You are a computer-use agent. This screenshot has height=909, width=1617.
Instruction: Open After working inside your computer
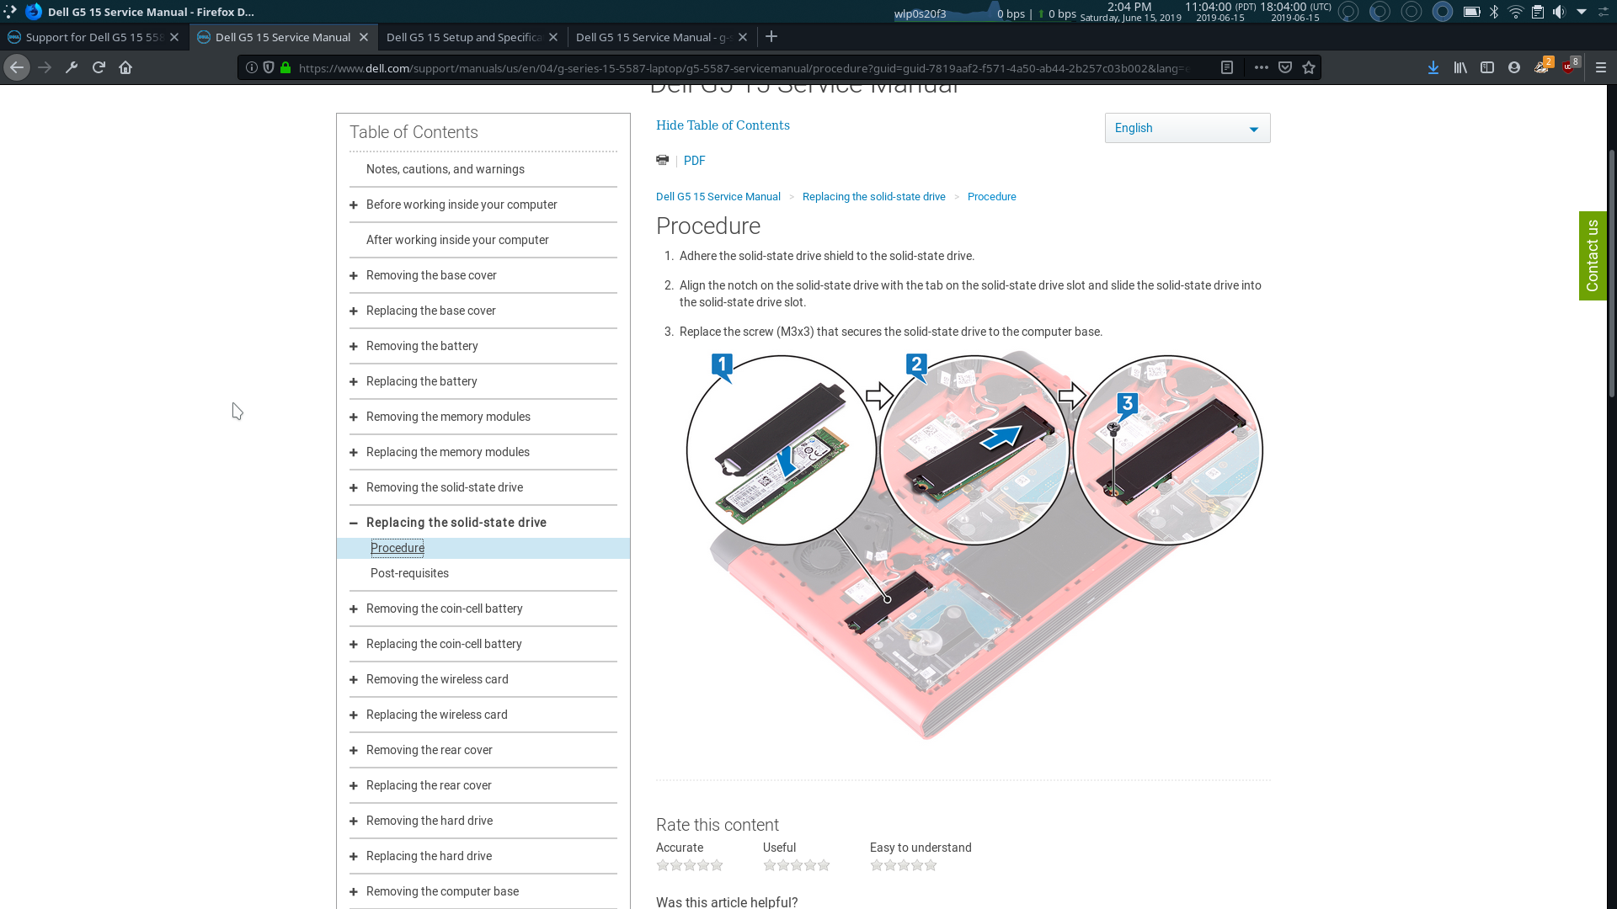tap(457, 240)
